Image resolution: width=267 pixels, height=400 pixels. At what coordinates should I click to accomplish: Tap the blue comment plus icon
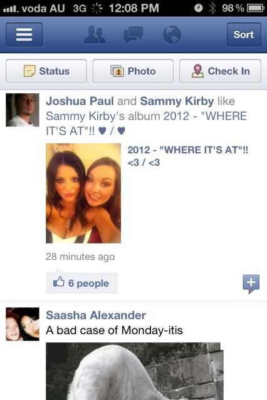[x=251, y=284]
